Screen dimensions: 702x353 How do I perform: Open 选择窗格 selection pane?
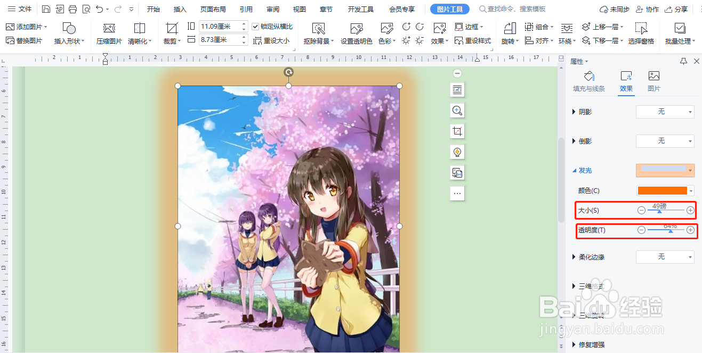click(x=641, y=34)
